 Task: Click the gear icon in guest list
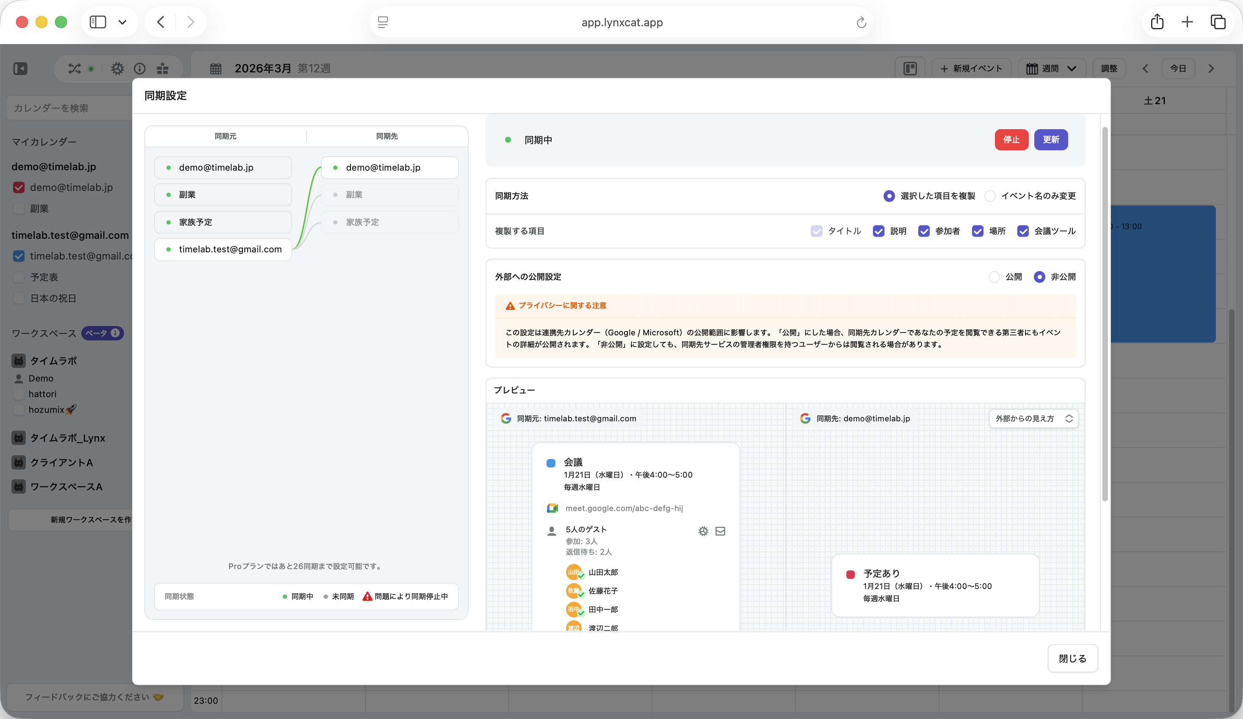click(703, 531)
